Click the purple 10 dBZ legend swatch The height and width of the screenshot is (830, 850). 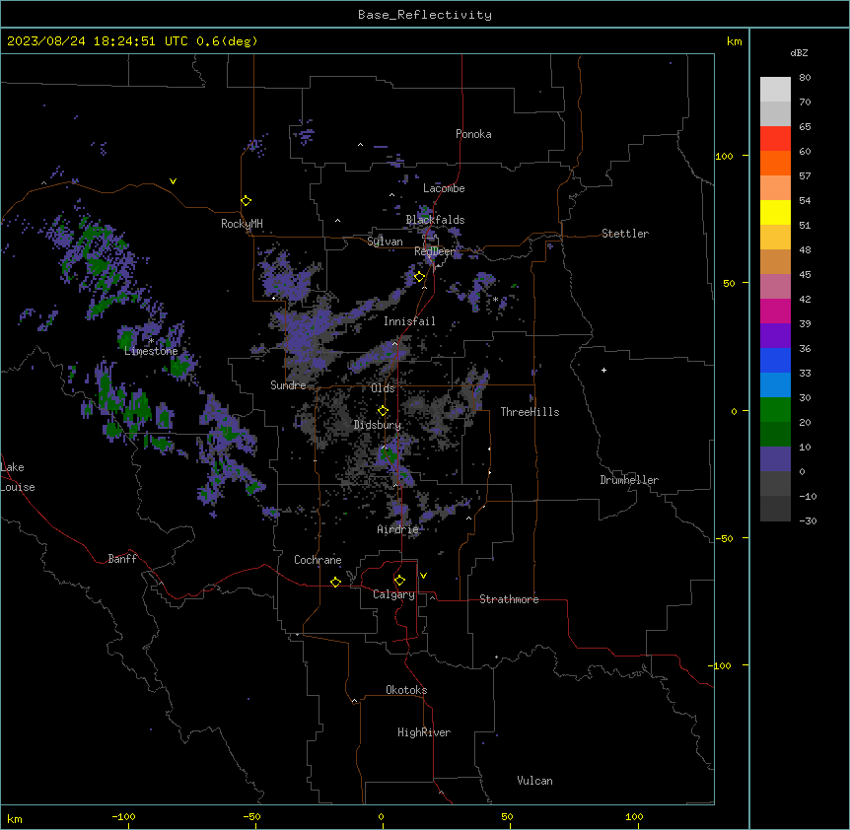[775, 459]
